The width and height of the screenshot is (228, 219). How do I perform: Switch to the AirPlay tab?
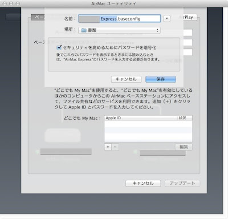pos(188,17)
